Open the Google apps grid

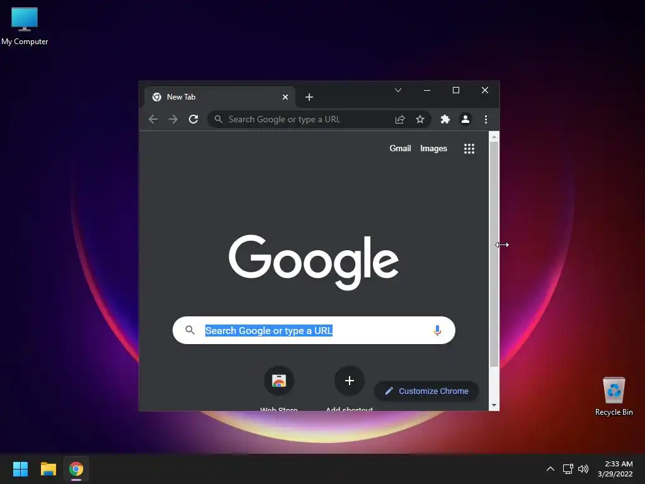tap(469, 149)
